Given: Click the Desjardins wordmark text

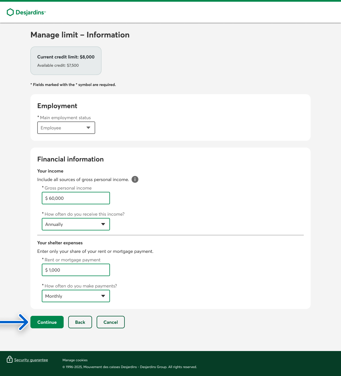Looking at the screenshot, I should point(30,12).
